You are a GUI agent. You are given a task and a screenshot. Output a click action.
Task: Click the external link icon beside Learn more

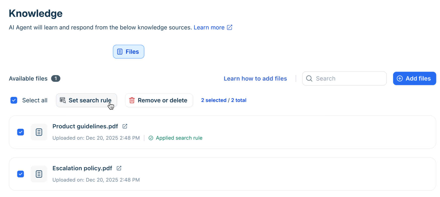coord(230,27)
